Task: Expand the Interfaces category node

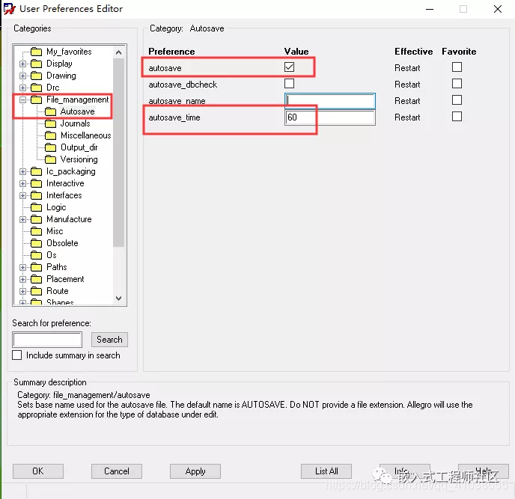Action: (x=22, y=196)
